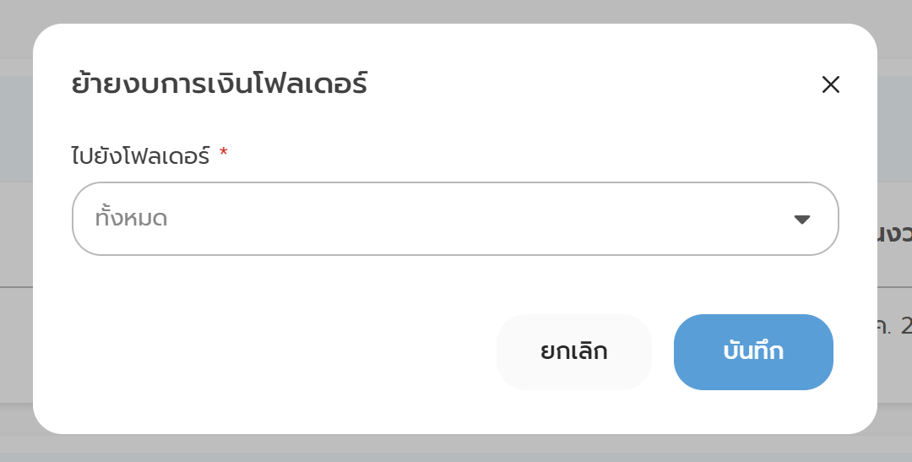Show folder options via the down triangle
The image size is (912, 462).
tap(802, 220)
